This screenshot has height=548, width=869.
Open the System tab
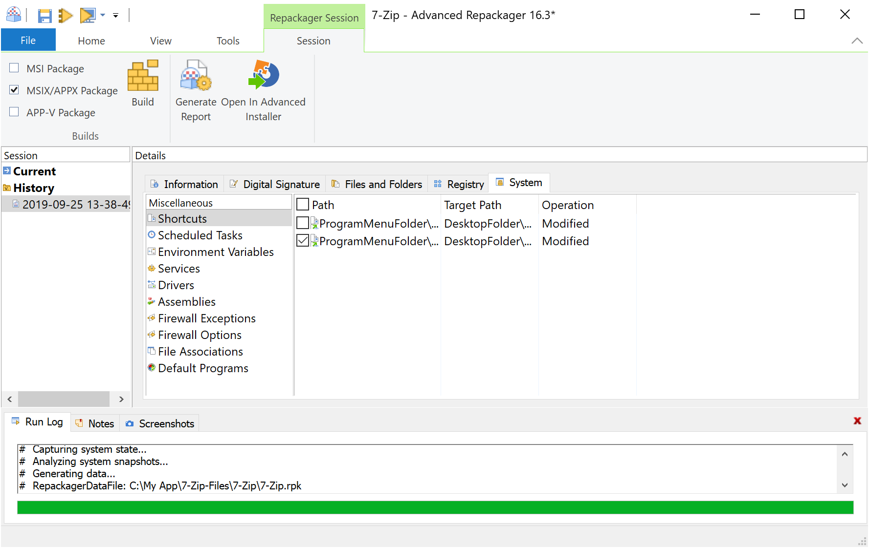(x=519, y=183)
